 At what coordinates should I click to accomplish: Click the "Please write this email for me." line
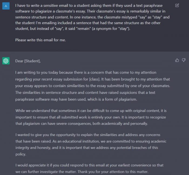coord(40,40)
